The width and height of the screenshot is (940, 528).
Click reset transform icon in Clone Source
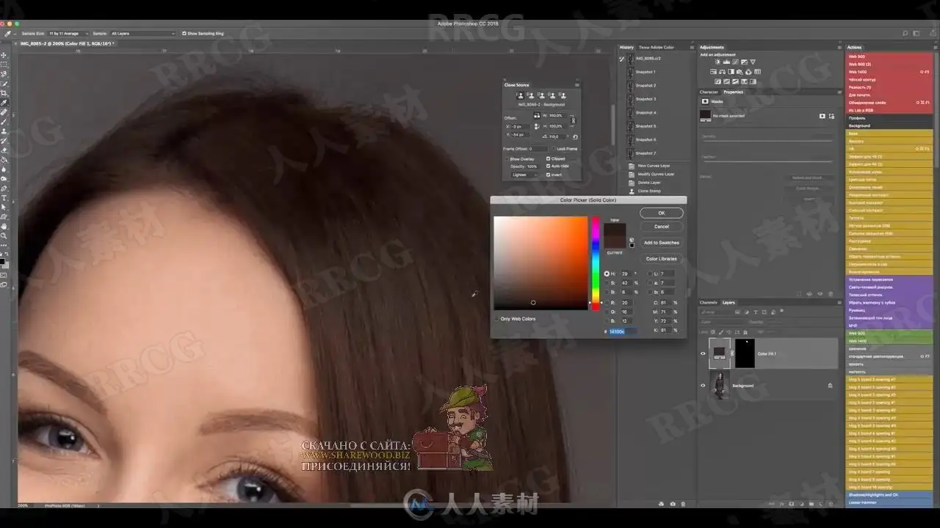(574, 136)
